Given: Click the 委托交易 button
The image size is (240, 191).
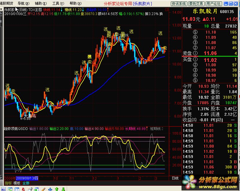Looking at the screenshot, I should click(196, 4).
